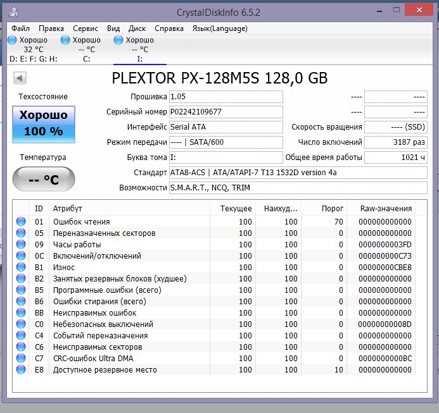Screen dimensions: 439x413
Task: Click raw value 000000000C73
Action: pos(385,256)
